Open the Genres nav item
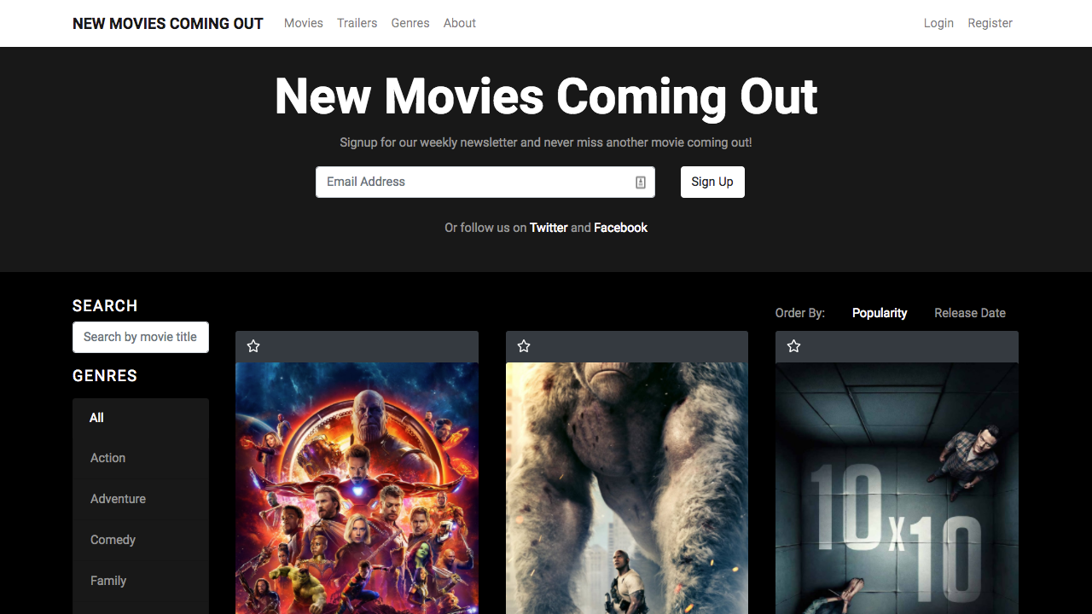Image resolution: width=1092 pixels, height=614 pixels. [x=410, y=23]
